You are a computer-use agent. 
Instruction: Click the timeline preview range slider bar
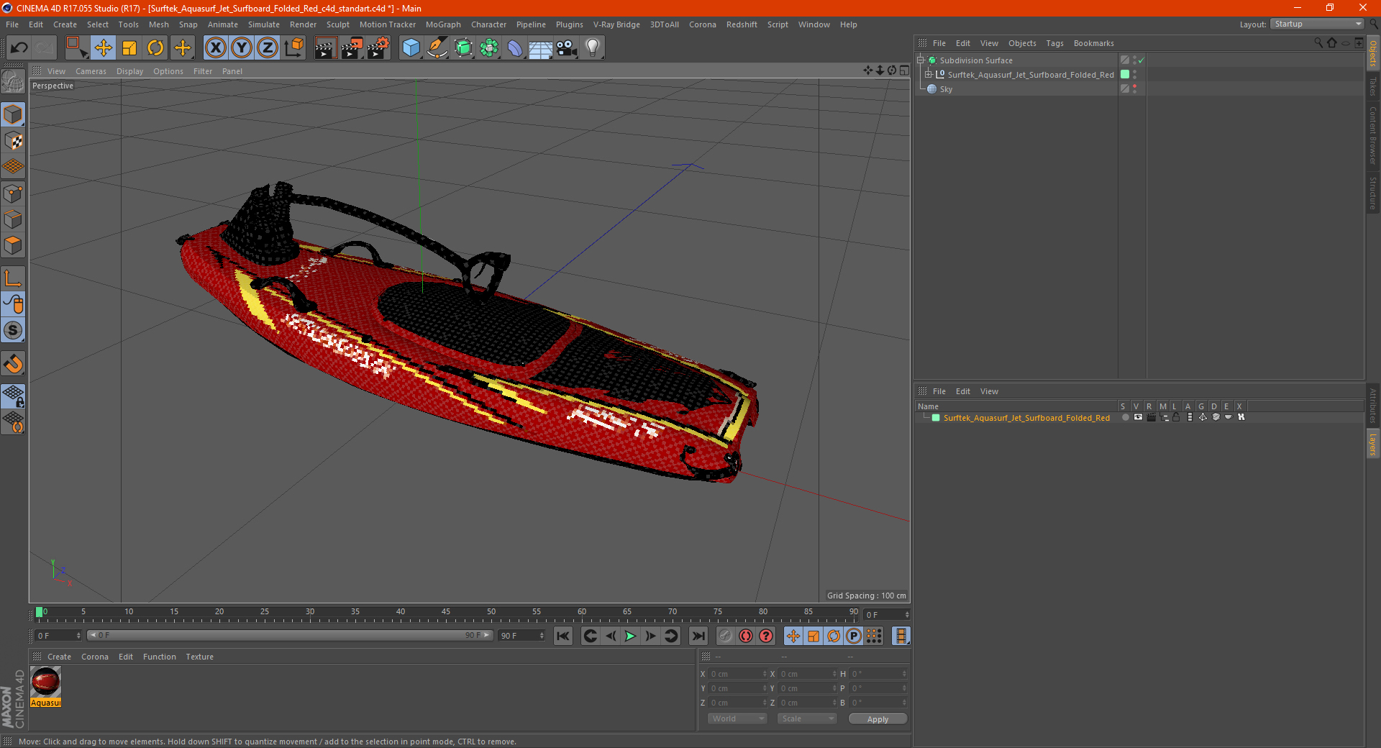click(x=290, y=635)
